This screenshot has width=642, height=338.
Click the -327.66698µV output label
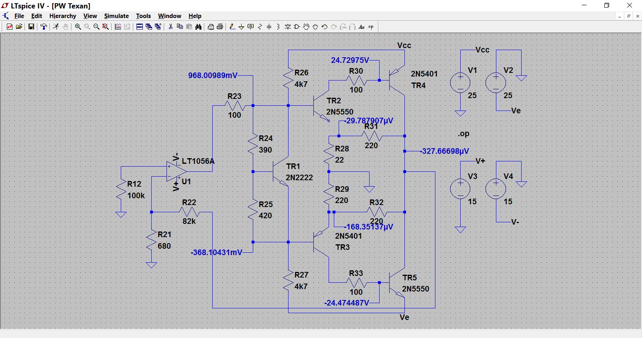tap(445, 151)
